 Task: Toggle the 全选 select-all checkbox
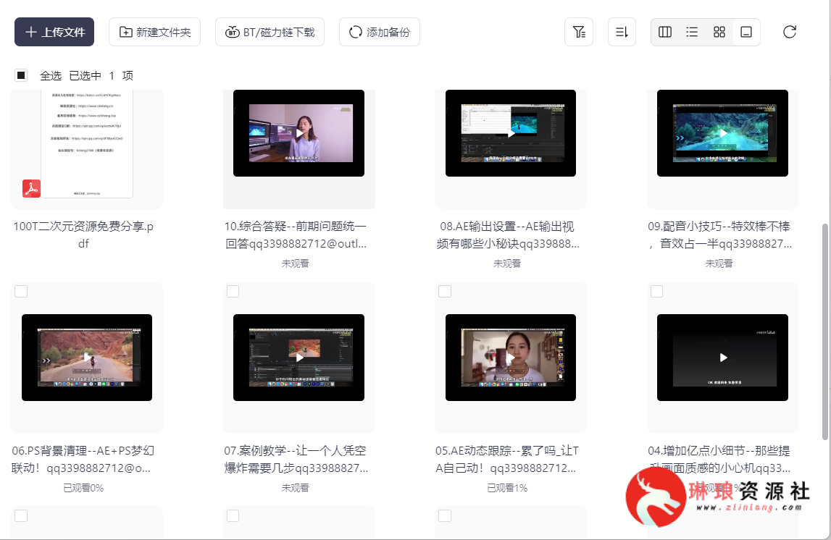[x=21, y=75]
